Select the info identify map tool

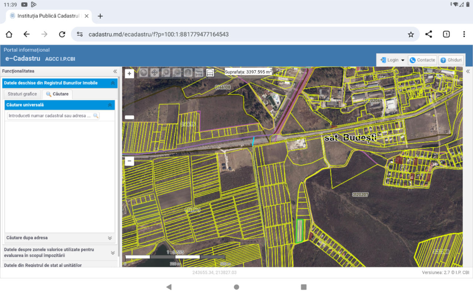tap(188, 73)
